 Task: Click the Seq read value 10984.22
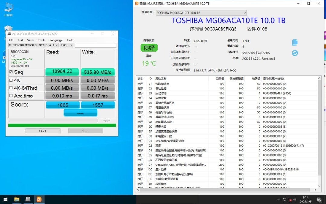(x=62, y=71)
